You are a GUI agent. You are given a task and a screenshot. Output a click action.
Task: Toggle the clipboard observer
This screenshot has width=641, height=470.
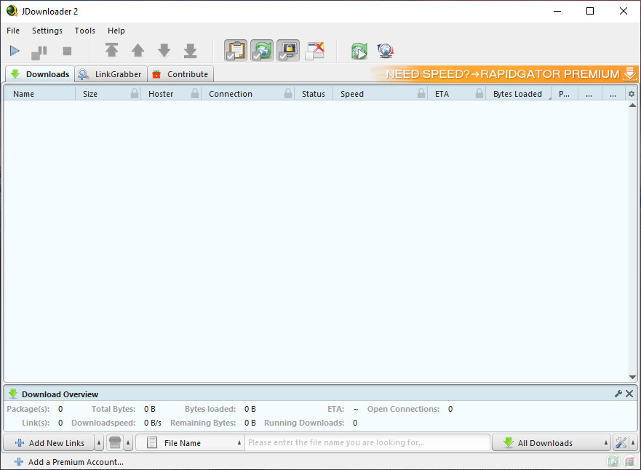[x=235, y=50]
